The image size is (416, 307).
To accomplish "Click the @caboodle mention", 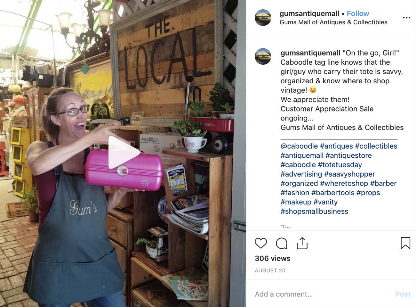I will coord(299,146).
